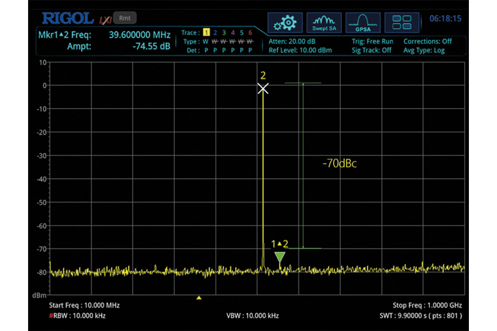
Task: Select the white X marker 2
Action: pyautogui.click(x=263, y=88)
